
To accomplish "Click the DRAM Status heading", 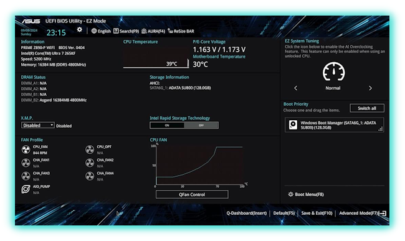I will coord(33,77).
